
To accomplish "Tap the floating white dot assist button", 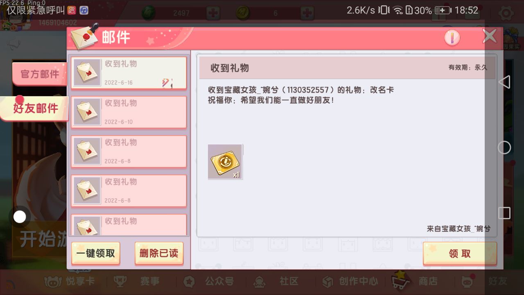I will (20, 217).
